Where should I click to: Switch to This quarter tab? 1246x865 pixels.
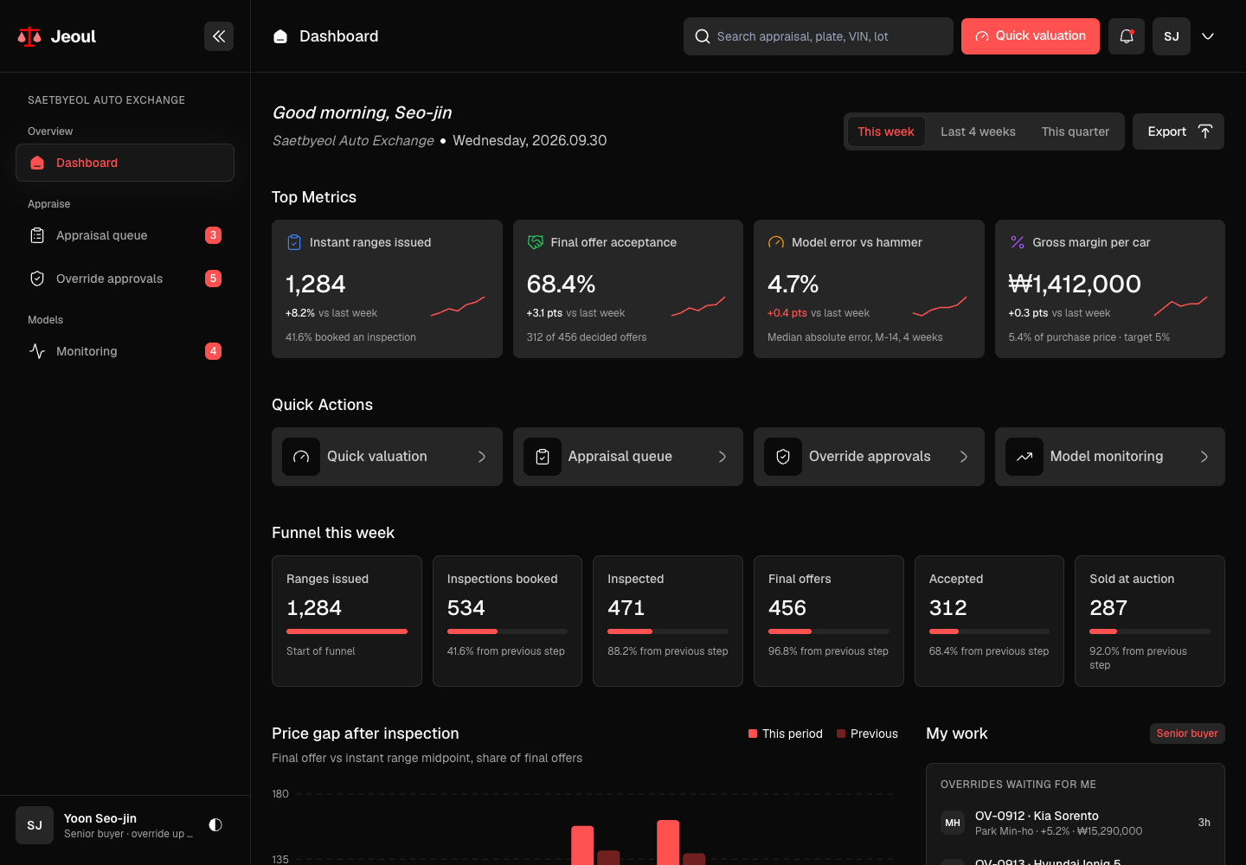click(x=1076, y=131)
